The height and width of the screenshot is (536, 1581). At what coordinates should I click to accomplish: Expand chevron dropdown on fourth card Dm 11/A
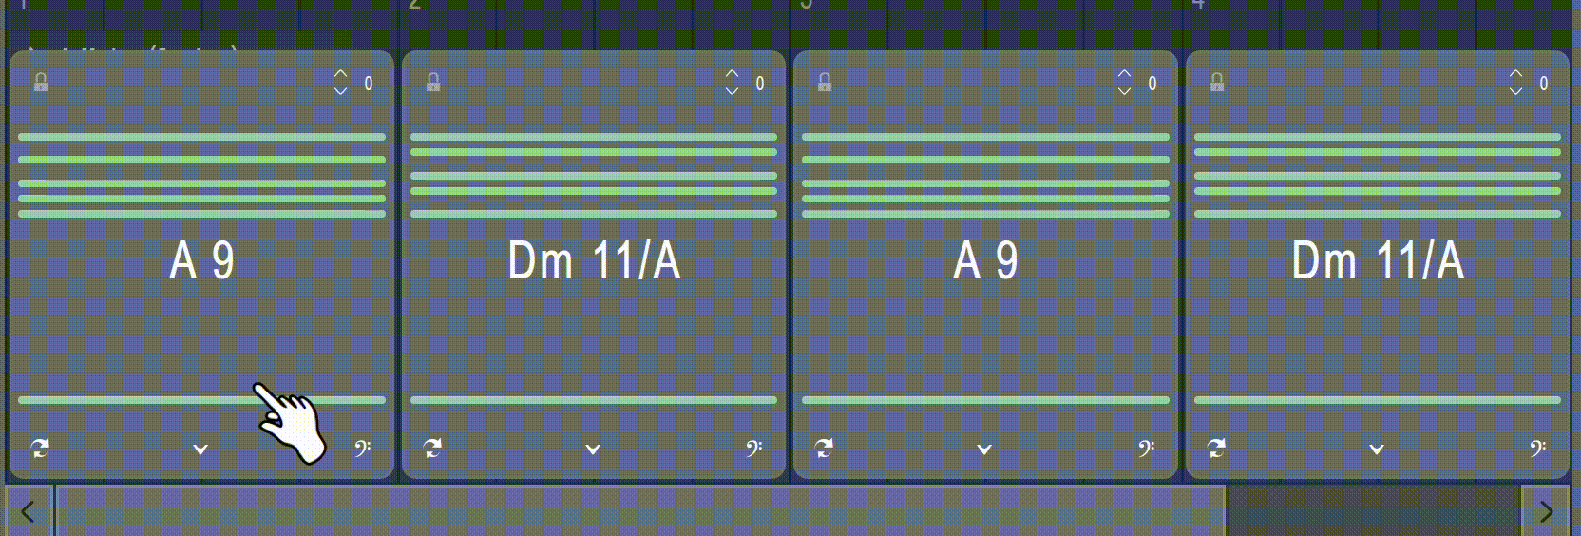(x=1377, y=450)
